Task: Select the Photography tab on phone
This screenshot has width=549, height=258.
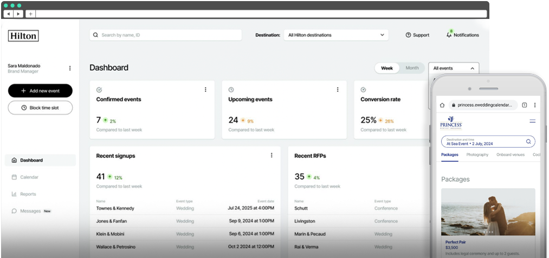Action: 477,155
